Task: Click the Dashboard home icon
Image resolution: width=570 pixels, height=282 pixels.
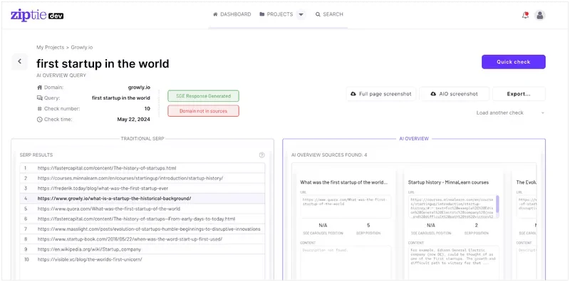Action: tap(215, 14)
